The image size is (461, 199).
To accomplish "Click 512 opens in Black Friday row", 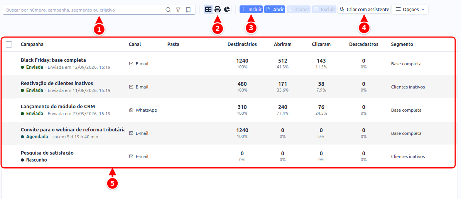I will [x=282, y=61].
